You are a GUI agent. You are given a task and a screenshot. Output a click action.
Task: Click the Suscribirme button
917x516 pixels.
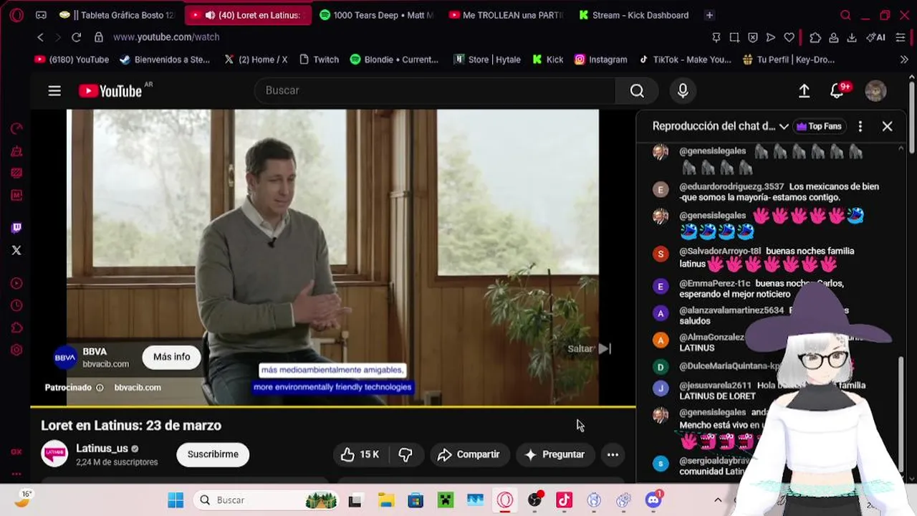pyautogui.click(x=213, y=454)
